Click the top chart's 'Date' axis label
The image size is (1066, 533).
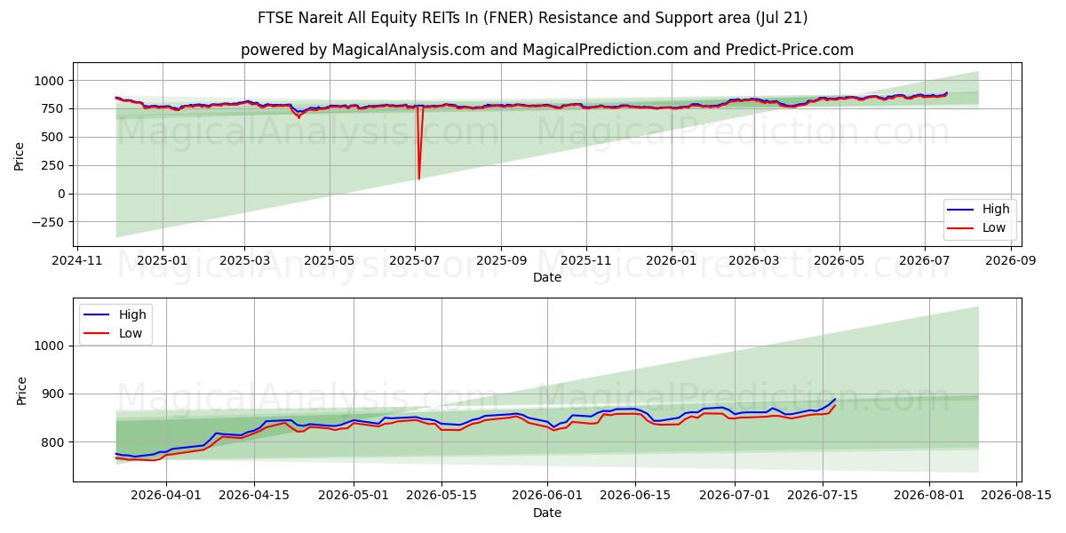(546, 278)
